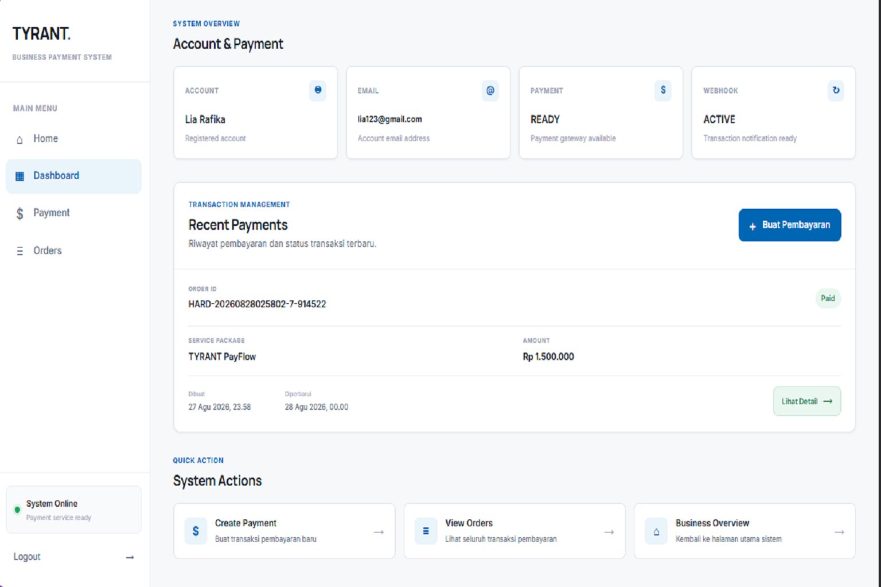Open the Orders menu item
This screenshot has width=881, height=587.
(x=73, y=251)
